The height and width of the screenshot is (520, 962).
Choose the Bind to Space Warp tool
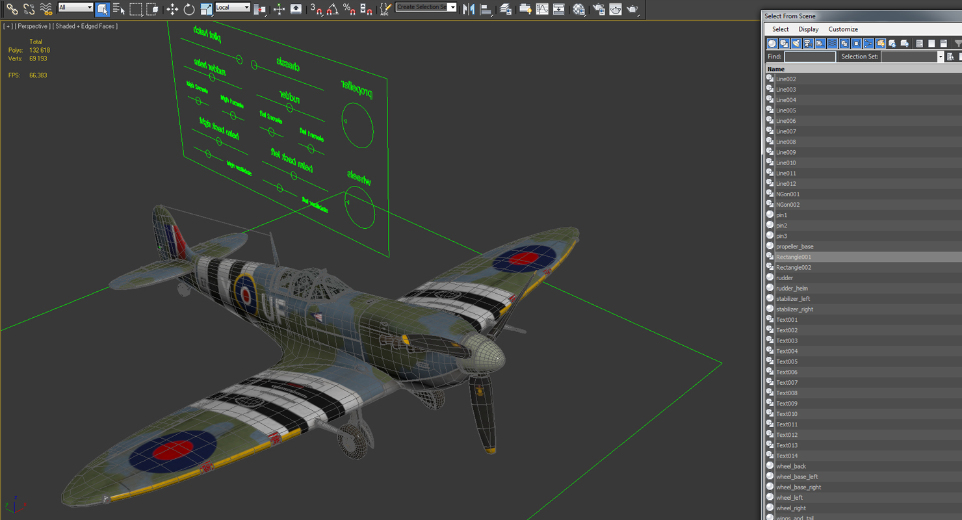[x=46, y=9]
